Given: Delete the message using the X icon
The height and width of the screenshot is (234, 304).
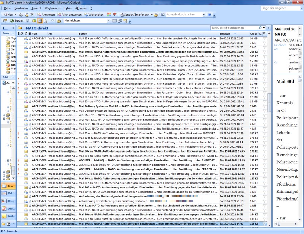Looking at the screenshot, I should (x=32, y=15).
